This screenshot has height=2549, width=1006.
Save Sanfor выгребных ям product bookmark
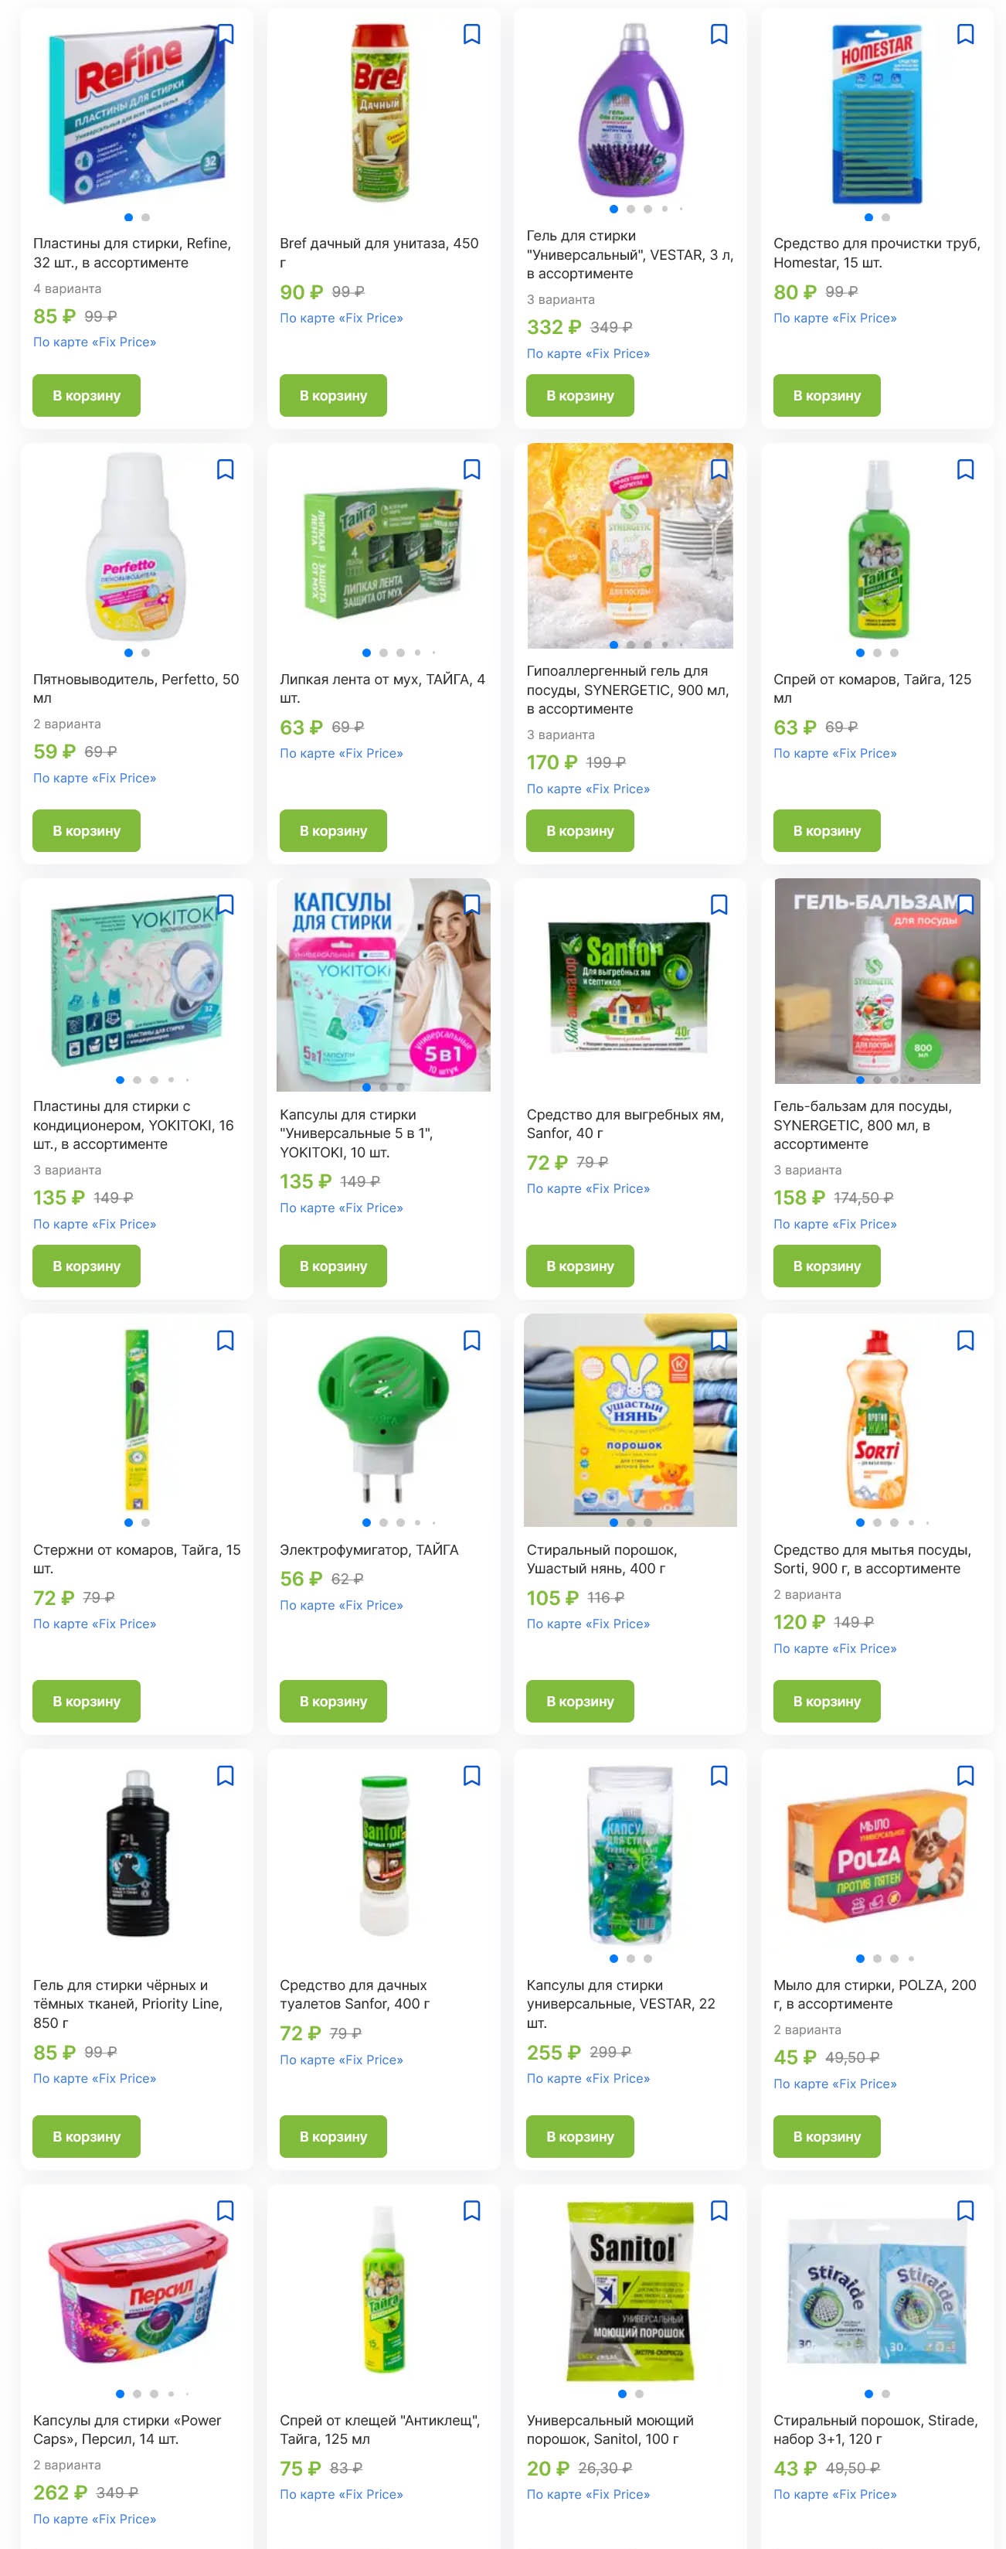click(x=719, y=905)
